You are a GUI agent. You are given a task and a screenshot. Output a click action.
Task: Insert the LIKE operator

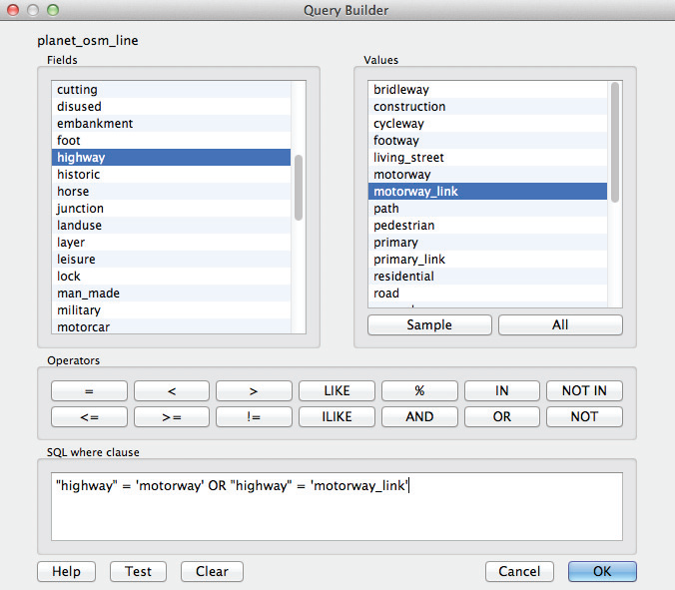[337, 390]
